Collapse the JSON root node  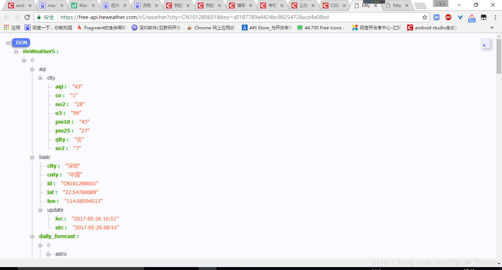click(8, 43)
